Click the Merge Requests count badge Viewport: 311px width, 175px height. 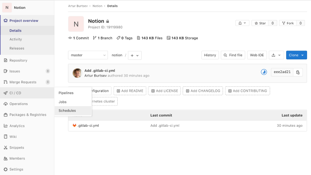[x=48, y=82]
